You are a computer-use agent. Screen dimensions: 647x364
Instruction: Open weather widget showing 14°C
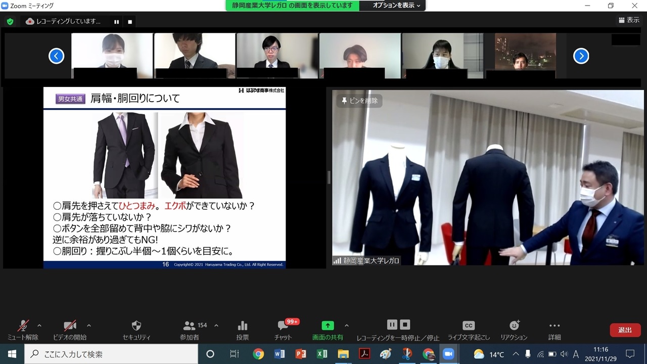tap(489, 354)
